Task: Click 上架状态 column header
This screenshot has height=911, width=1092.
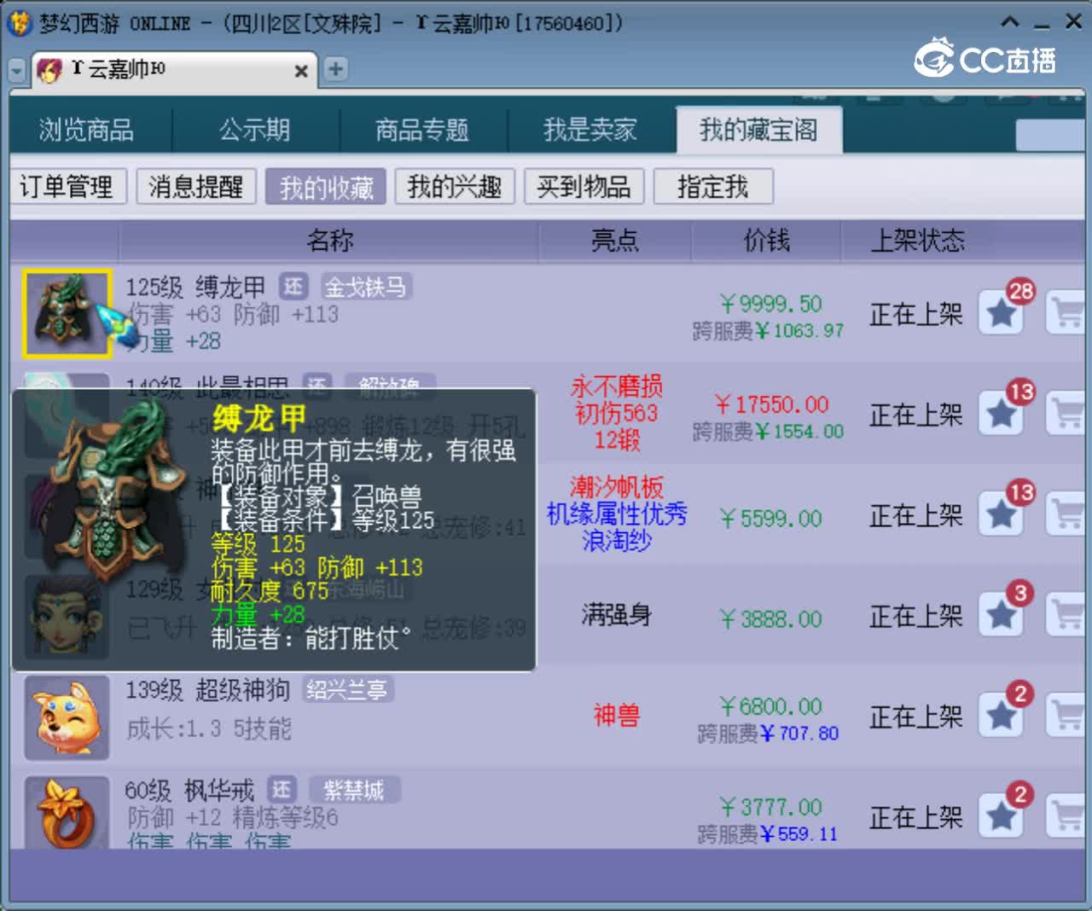Action: pos(917,241)
